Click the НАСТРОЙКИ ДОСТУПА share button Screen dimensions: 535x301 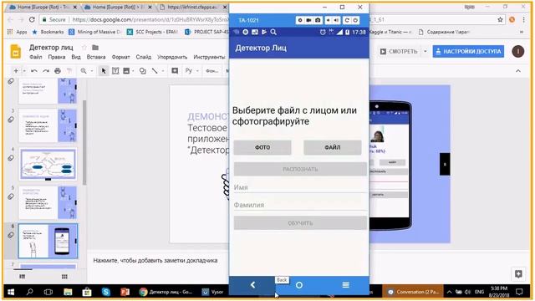click(468, 52)
